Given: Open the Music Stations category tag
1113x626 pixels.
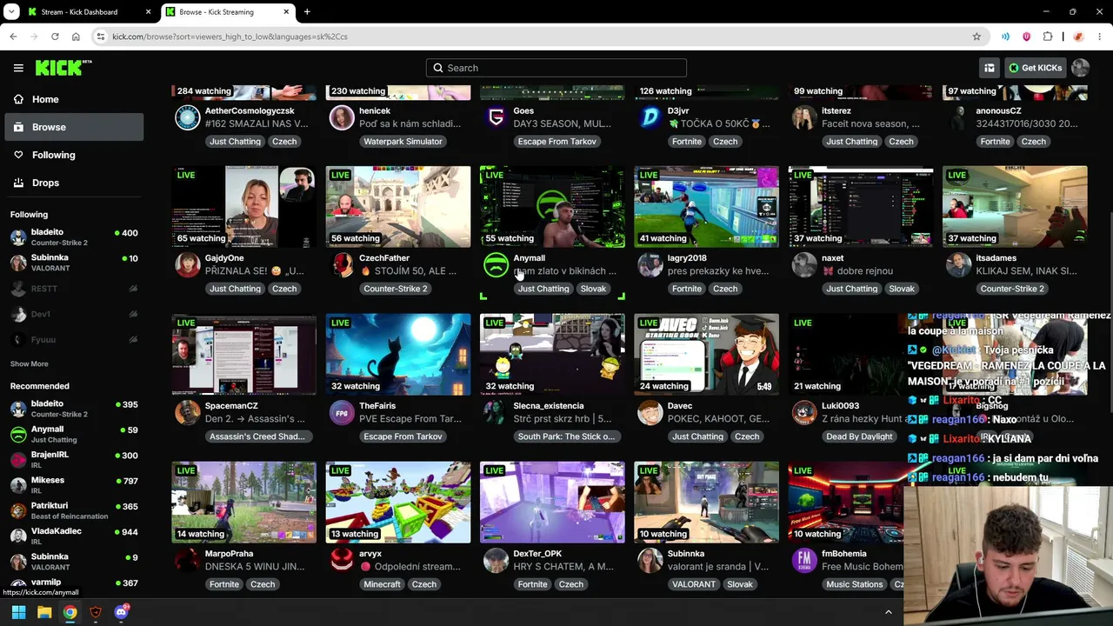Looking at the screenshot, I should pyautogui.click(x=854, y=584).
